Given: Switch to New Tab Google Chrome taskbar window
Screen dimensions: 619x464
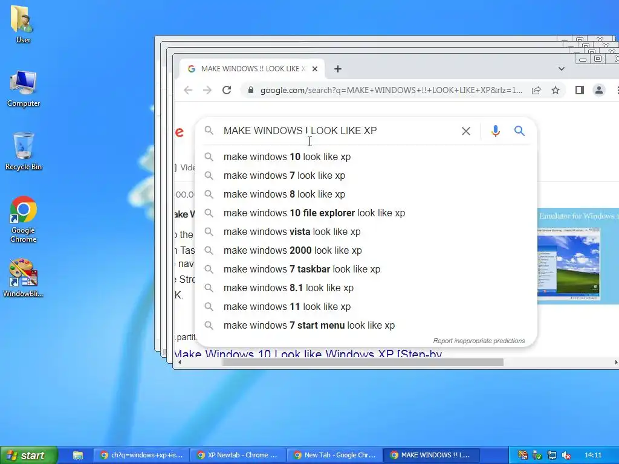Looking at the screenshot, I should click(335, 456).
